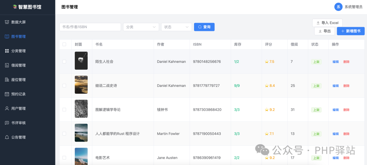Image resolution: width=367 pixels, height=165 pixels.
Task: Click the star icon for the Rust book
Action: (267, 133)
